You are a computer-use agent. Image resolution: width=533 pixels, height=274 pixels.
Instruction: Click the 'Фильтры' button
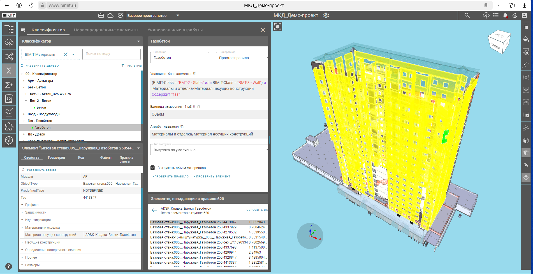pyautogui.click(x=131, y=65)
